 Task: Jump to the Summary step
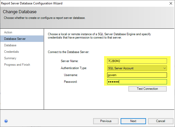click(x=10, y=58)
